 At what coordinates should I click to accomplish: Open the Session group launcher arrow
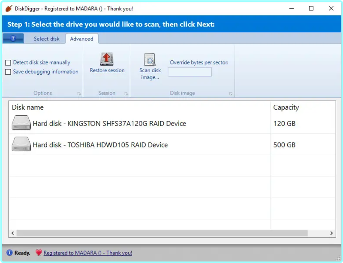click(126, 94)
